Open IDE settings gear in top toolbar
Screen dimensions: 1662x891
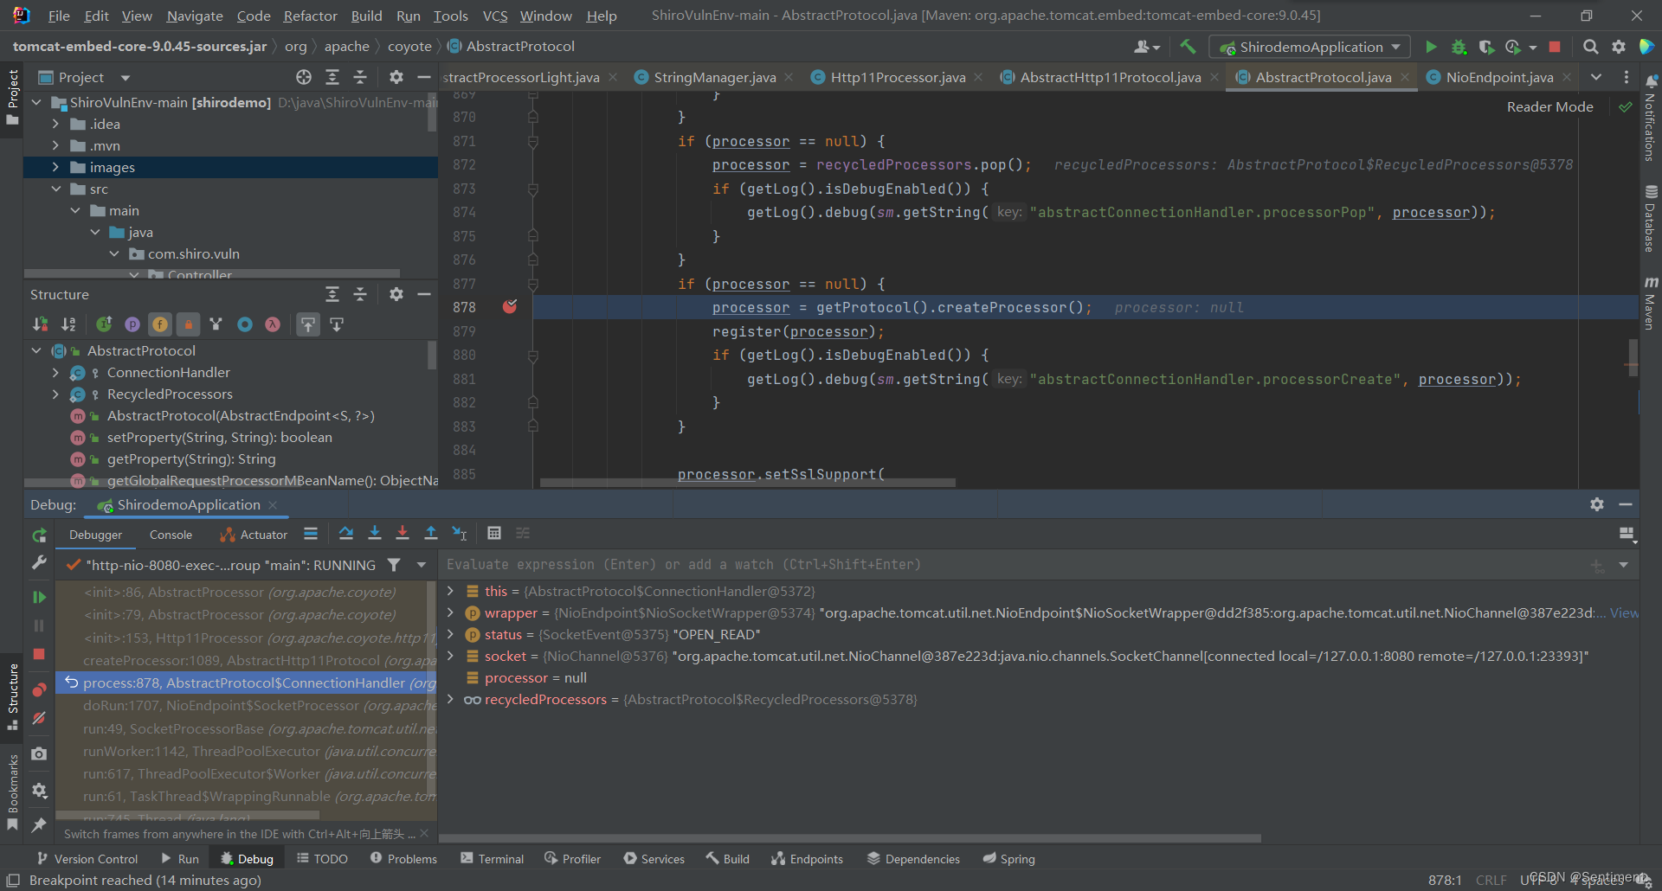tap(1618, 47)
